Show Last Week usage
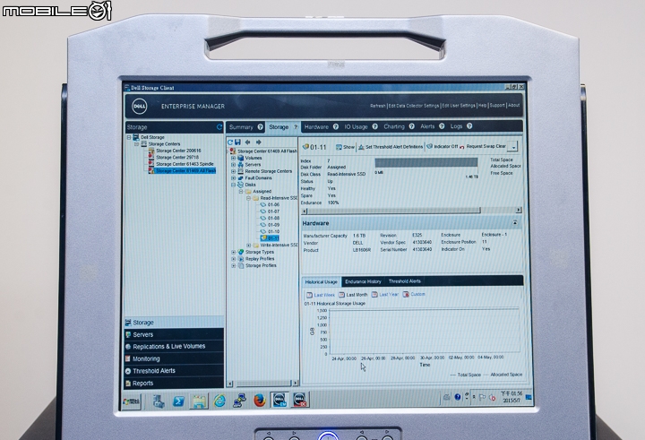Screen dimensions: 645x440 (321, 295)
